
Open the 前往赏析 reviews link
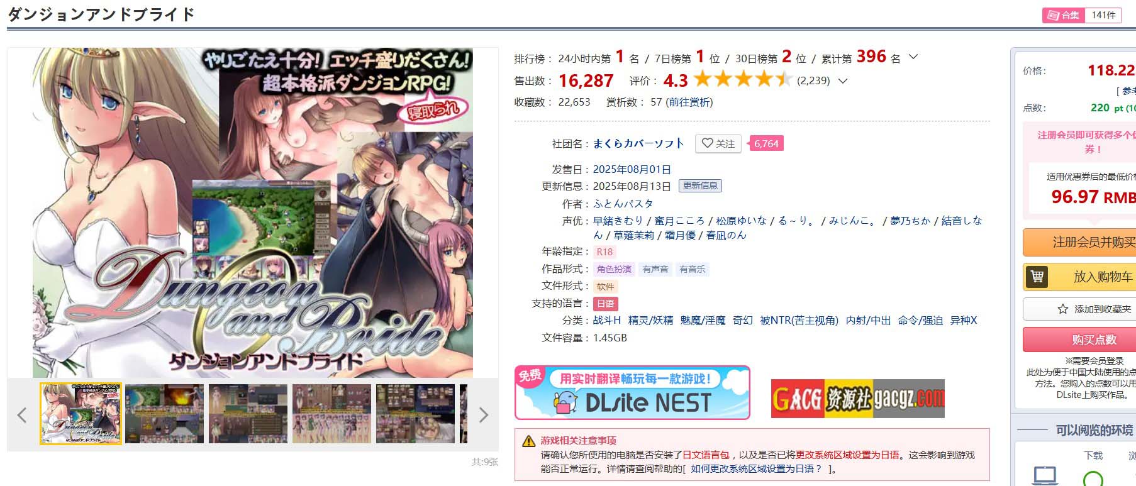[x=689, y=102]
